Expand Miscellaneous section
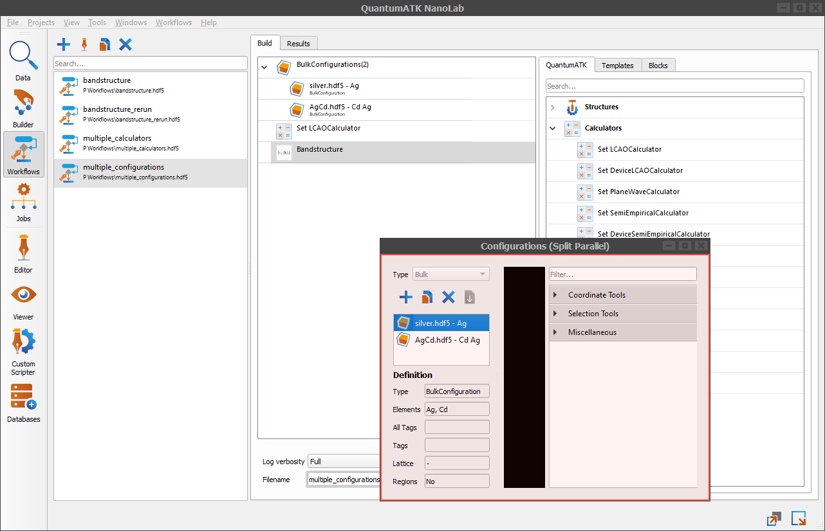The height and width of the screenshot is (531, 825). (x=555, y=332)
